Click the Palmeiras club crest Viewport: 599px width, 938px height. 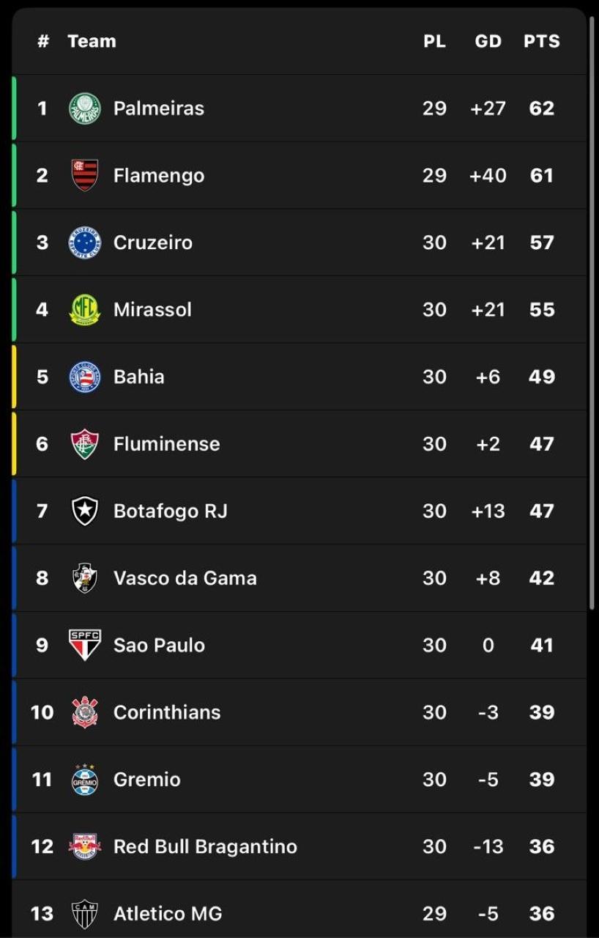point(84,108)
